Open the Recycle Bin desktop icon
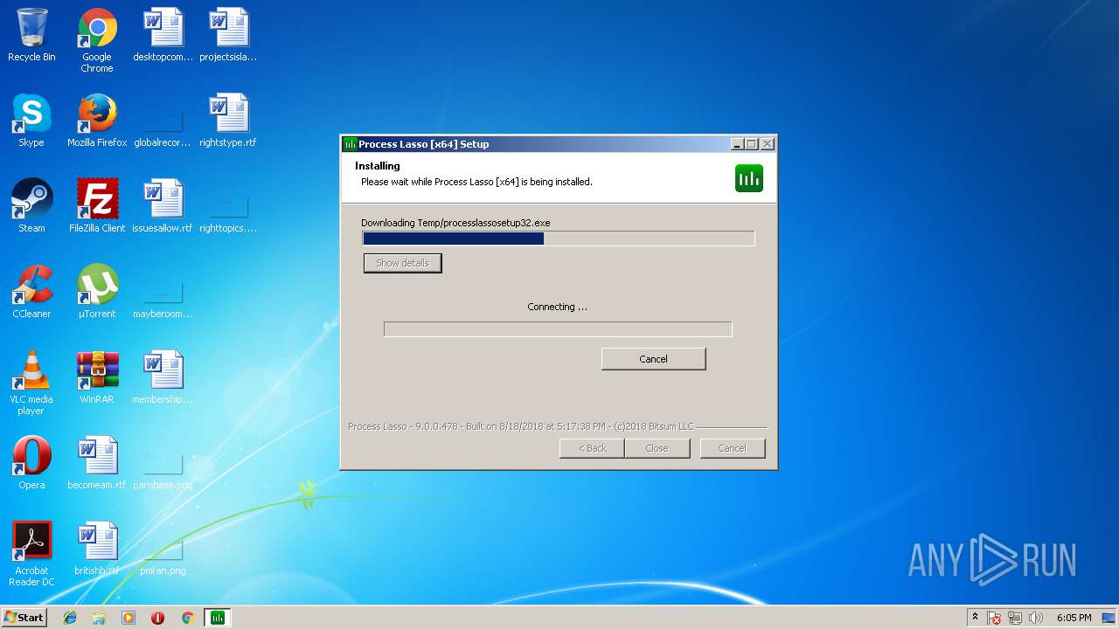This screenshot has height=629, width=1119. (x=31, y=36)
